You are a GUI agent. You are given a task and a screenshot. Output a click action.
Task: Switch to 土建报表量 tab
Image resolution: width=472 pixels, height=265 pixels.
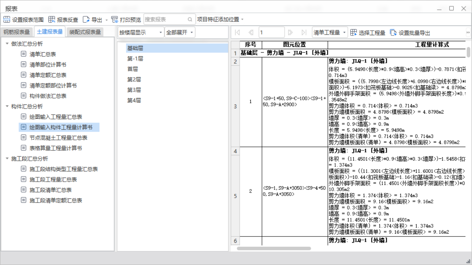50,32
